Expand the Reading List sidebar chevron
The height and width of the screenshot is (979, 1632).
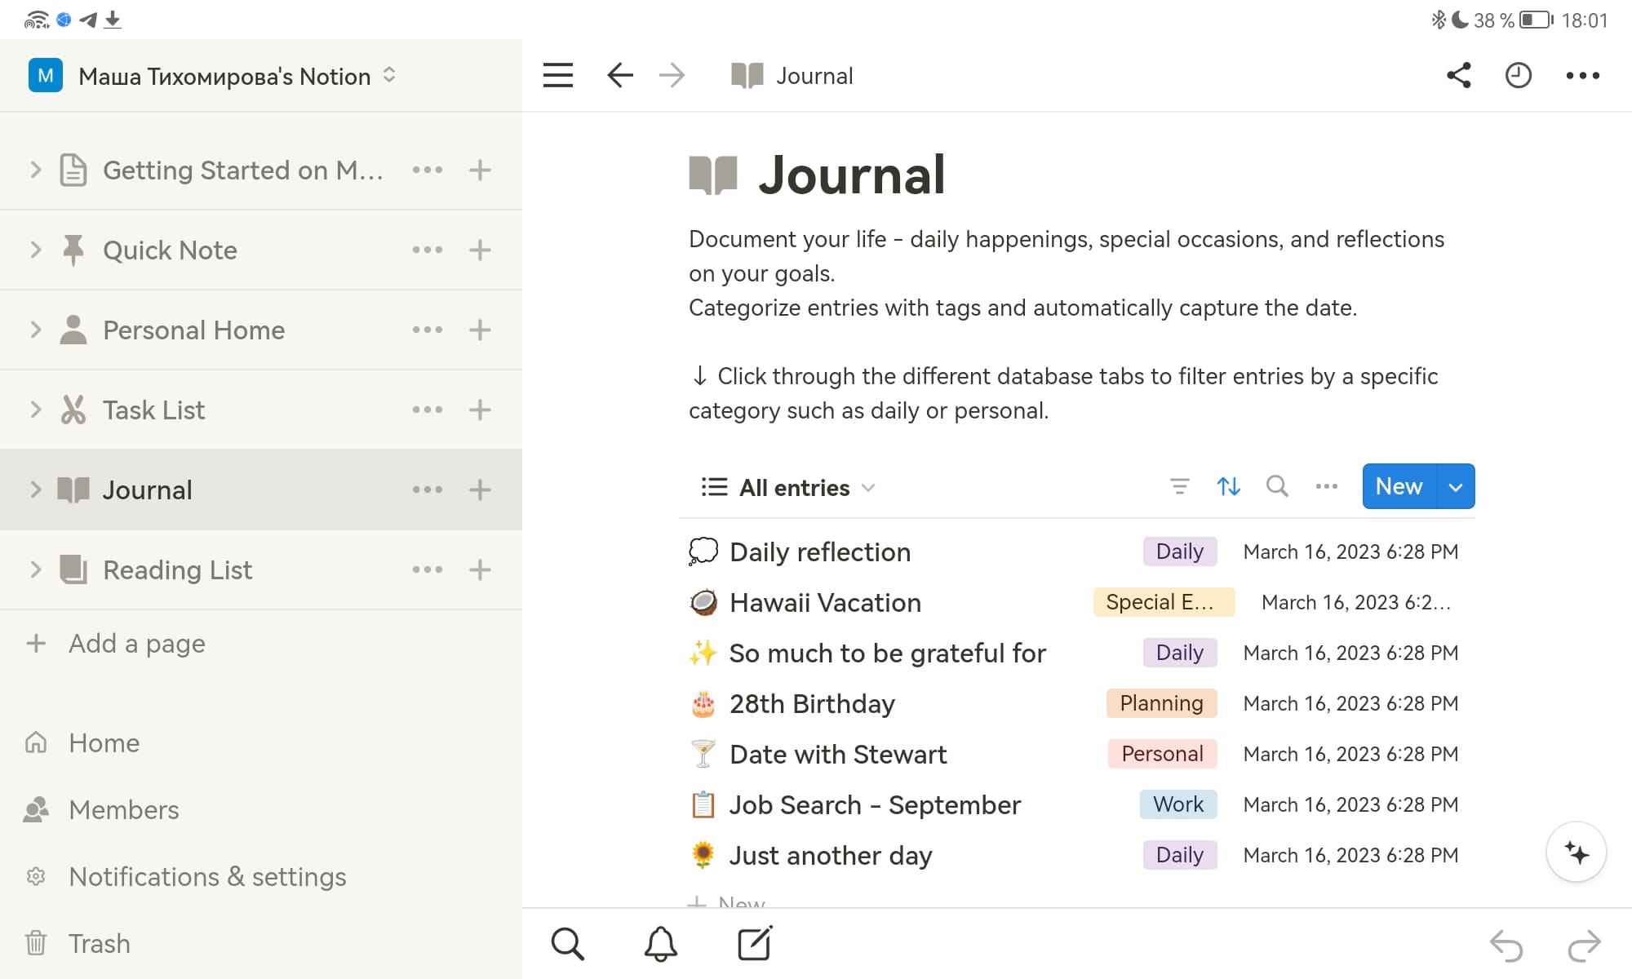pos(35,569)
